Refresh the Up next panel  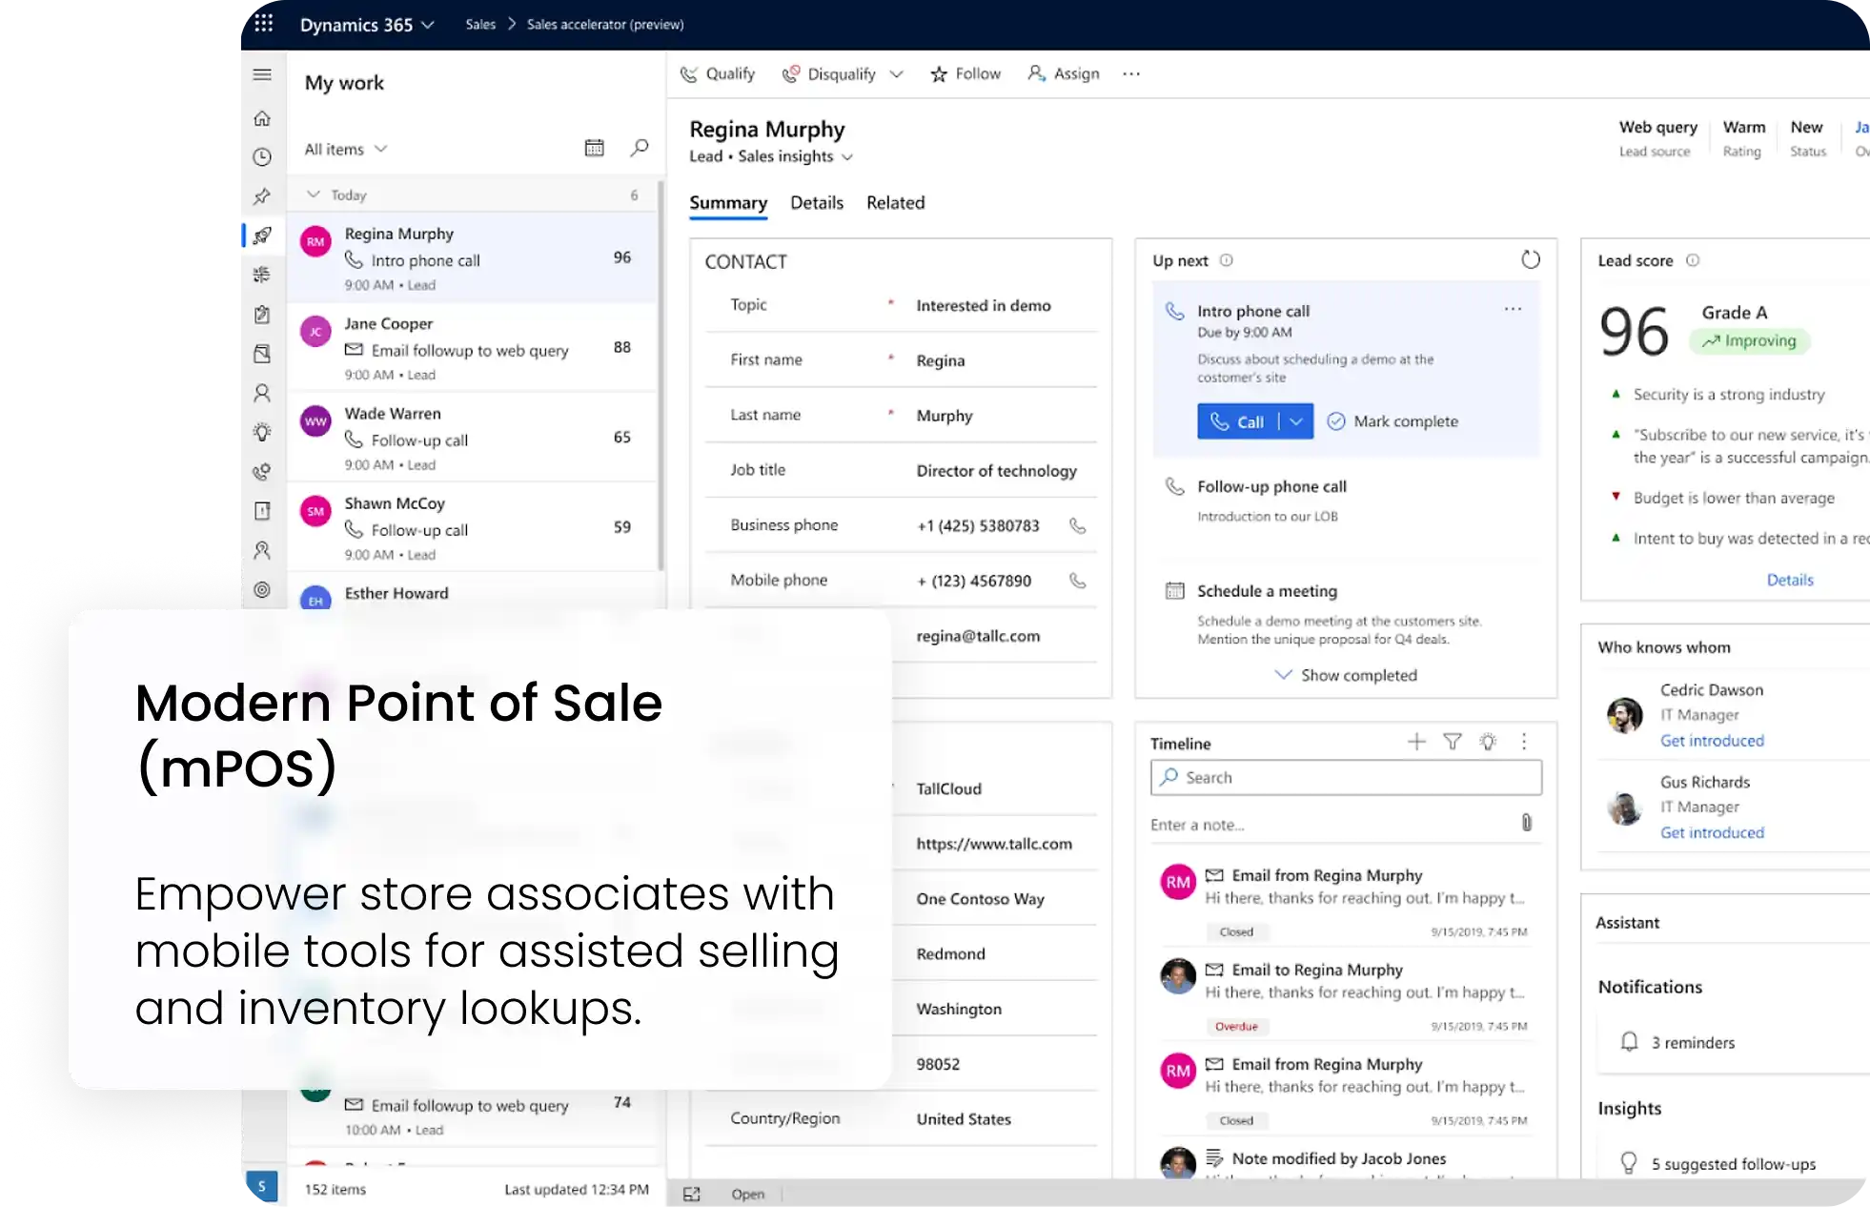1530,259
